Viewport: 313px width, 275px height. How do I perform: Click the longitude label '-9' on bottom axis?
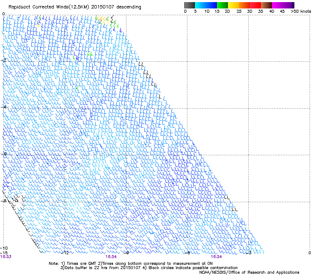click(x=126, y=253)
